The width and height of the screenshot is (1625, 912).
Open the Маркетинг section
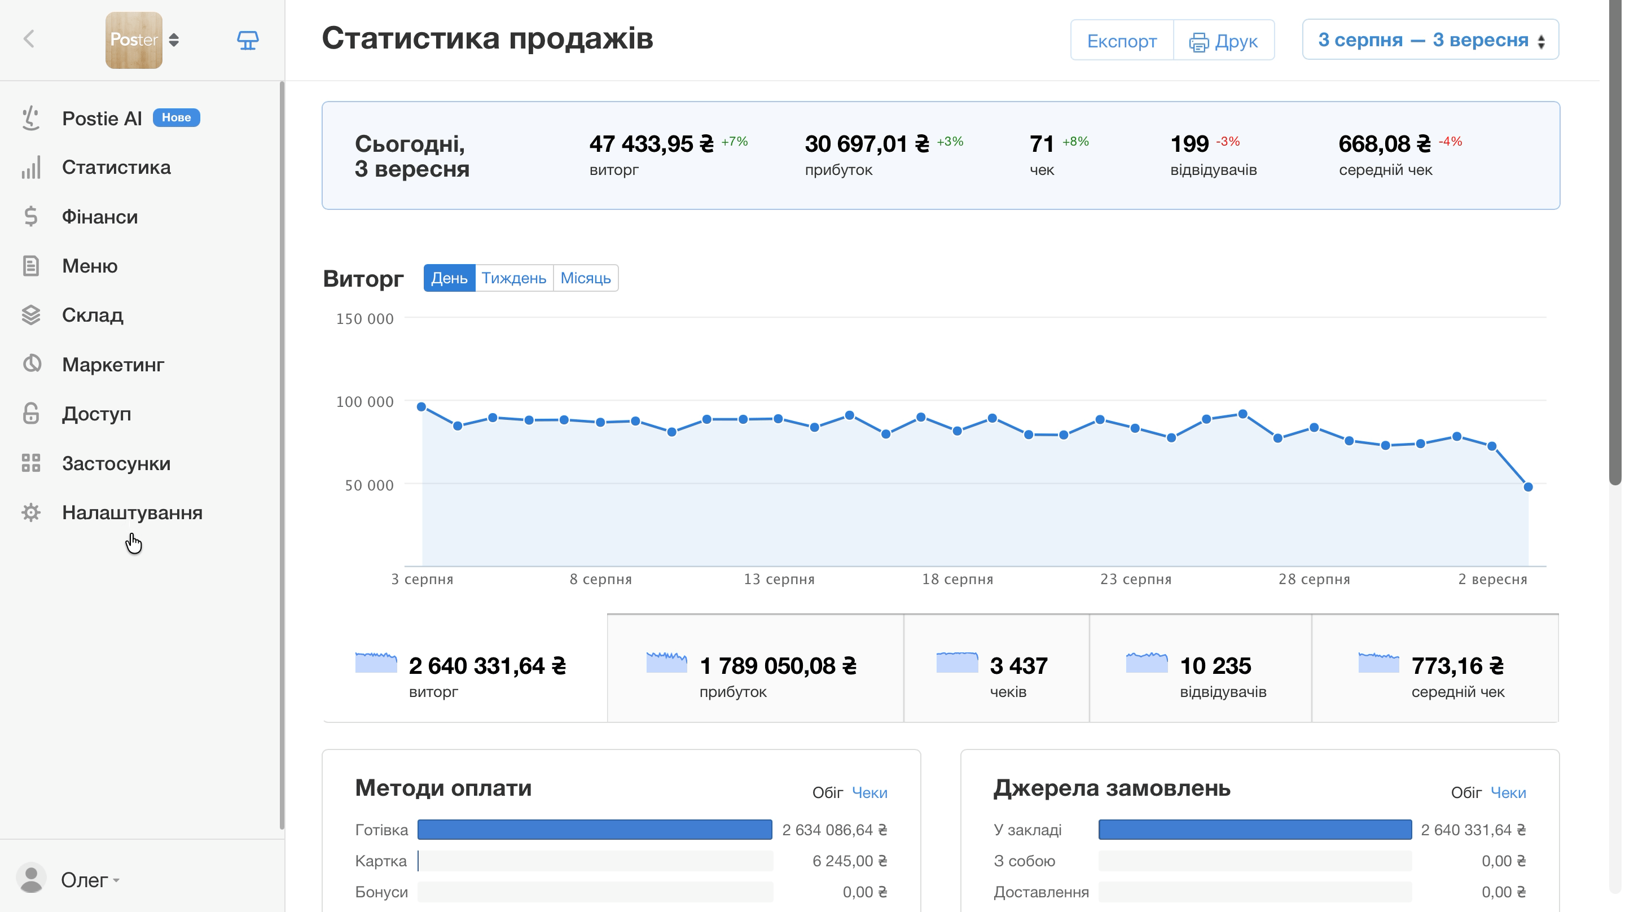coord(113,365)
